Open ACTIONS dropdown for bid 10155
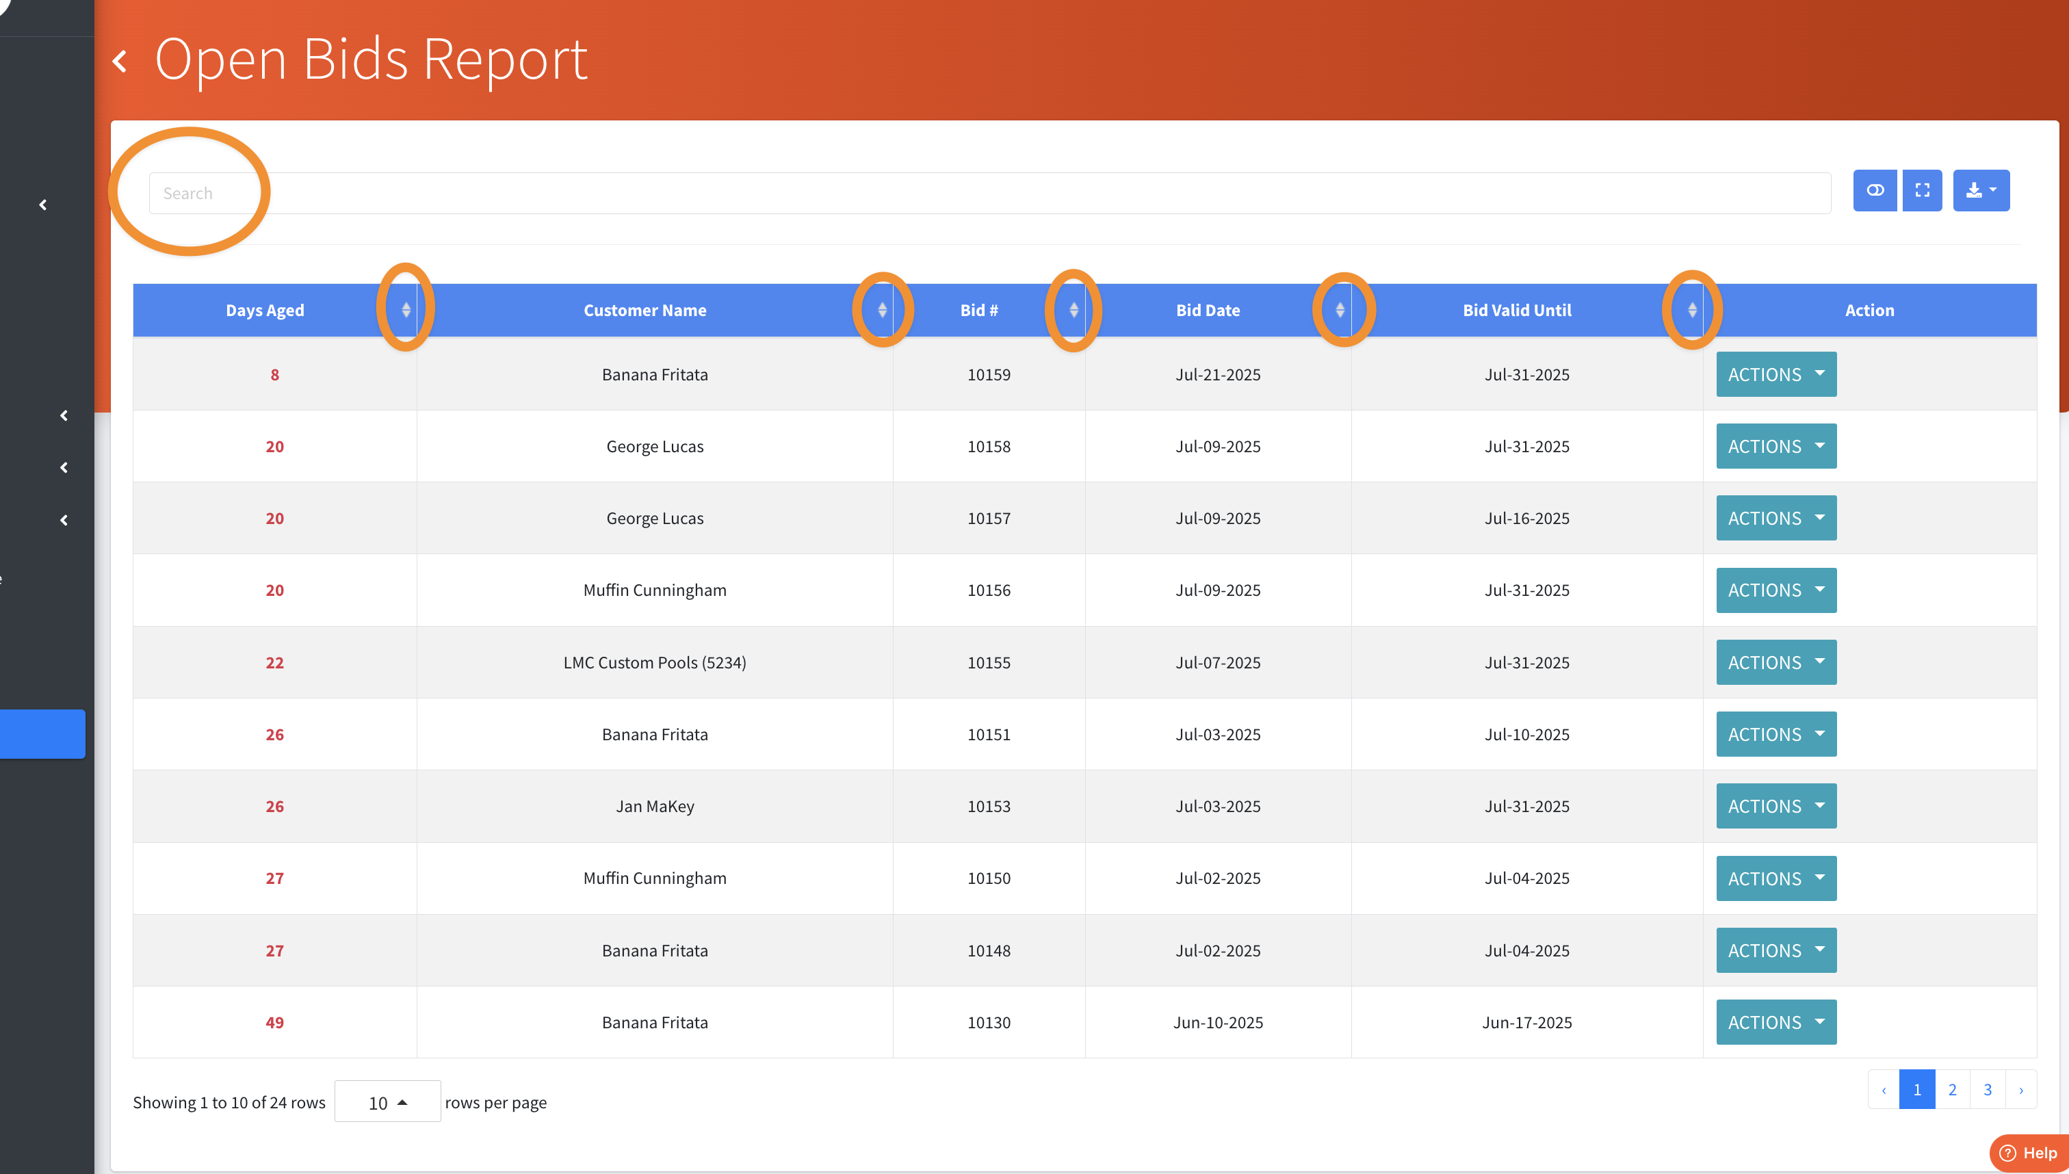Screen dimensions: 2069x1174 coord(1775,662)
